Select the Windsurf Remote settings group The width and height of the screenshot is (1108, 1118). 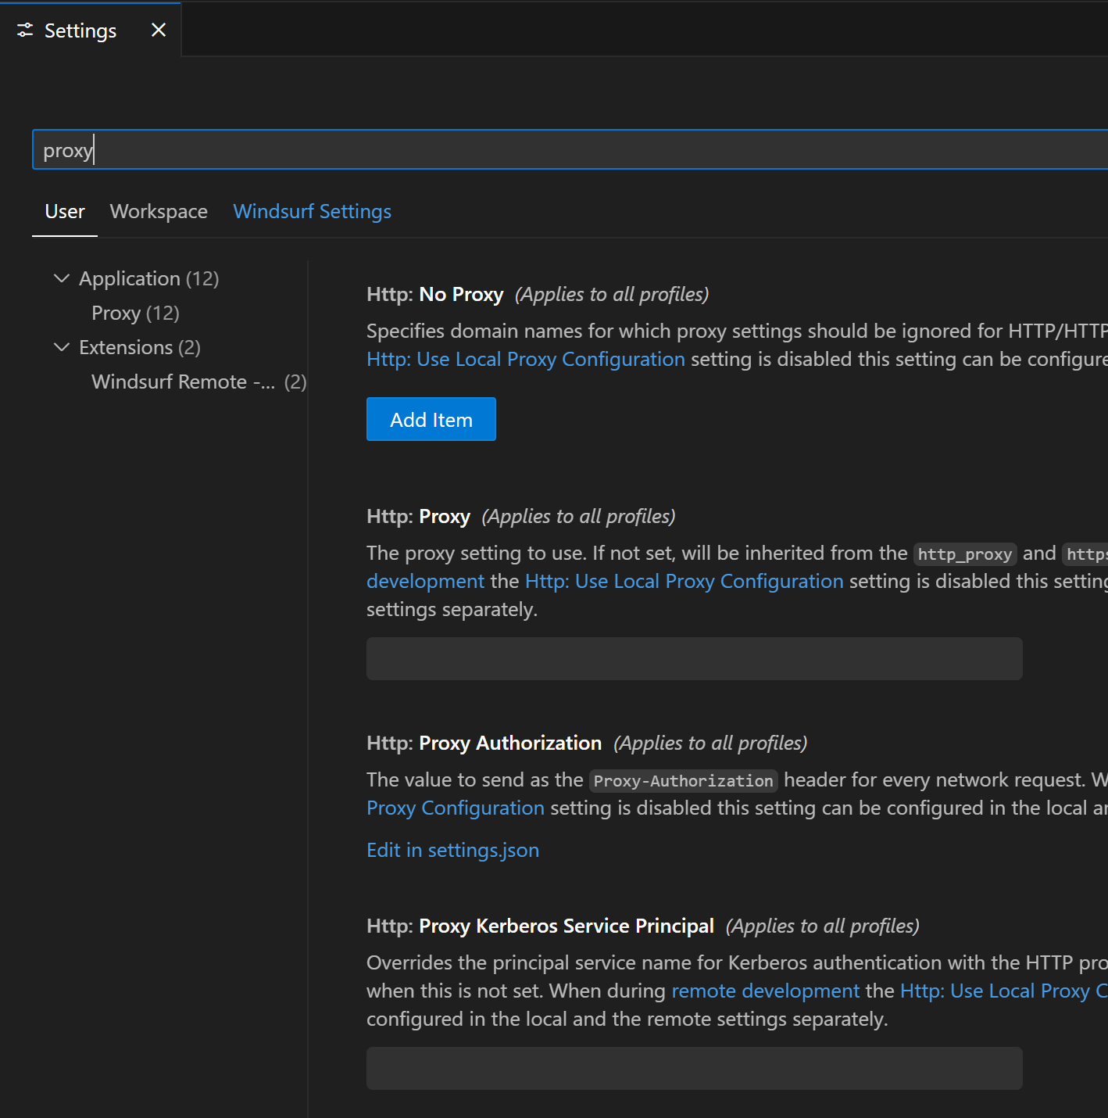click(x=183, y=382)
